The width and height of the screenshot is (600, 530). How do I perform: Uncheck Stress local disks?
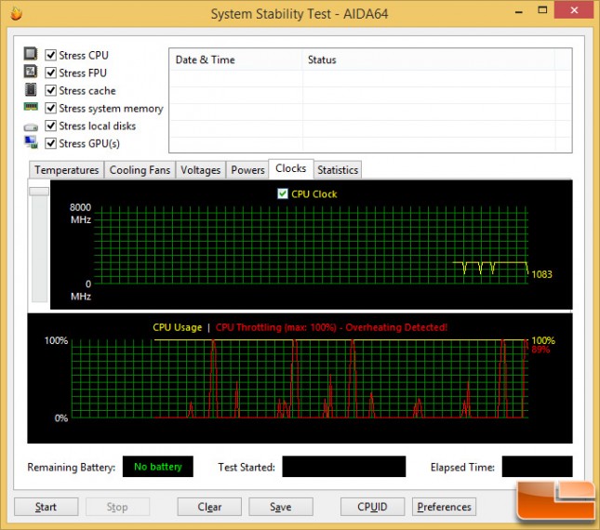click(x=50, y=126)
